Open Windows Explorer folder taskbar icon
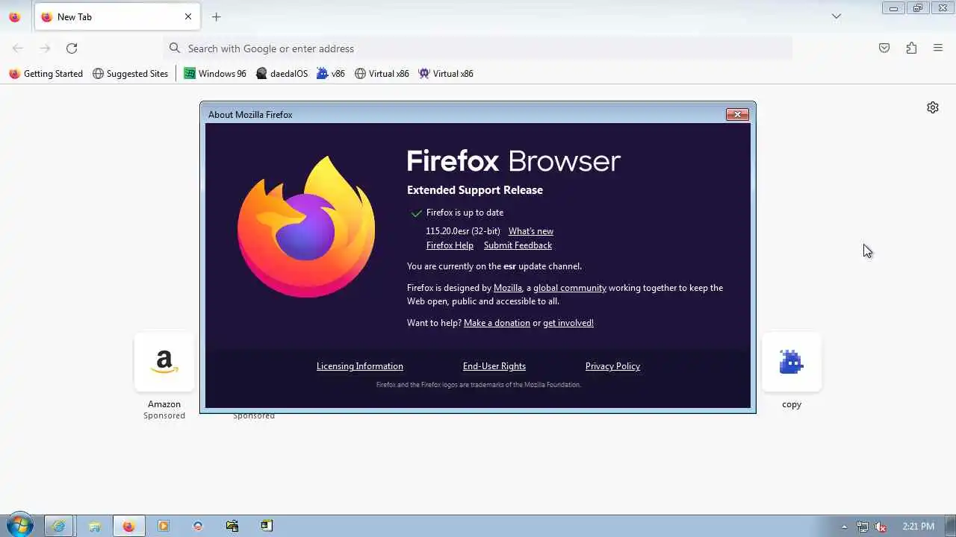Screen dimensions: 956x537 (x=95, y=526)
